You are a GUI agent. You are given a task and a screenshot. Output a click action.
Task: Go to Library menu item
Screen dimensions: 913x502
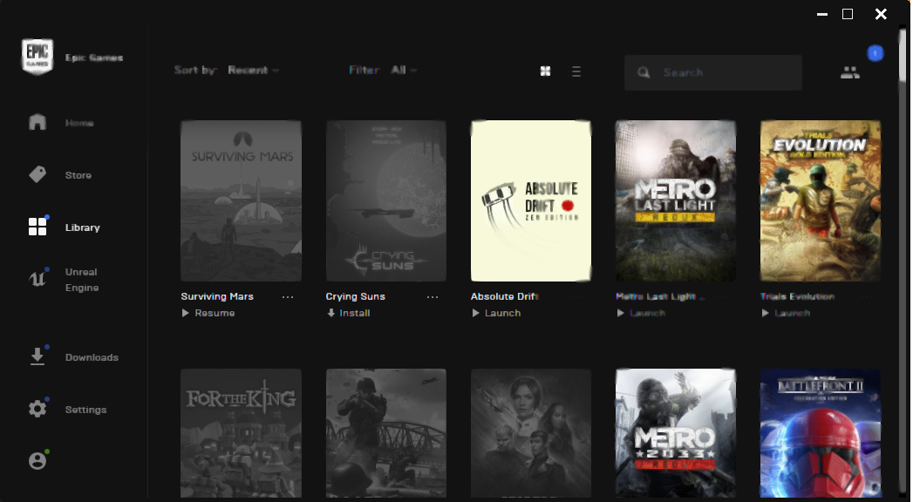click(x=82, y=227)
